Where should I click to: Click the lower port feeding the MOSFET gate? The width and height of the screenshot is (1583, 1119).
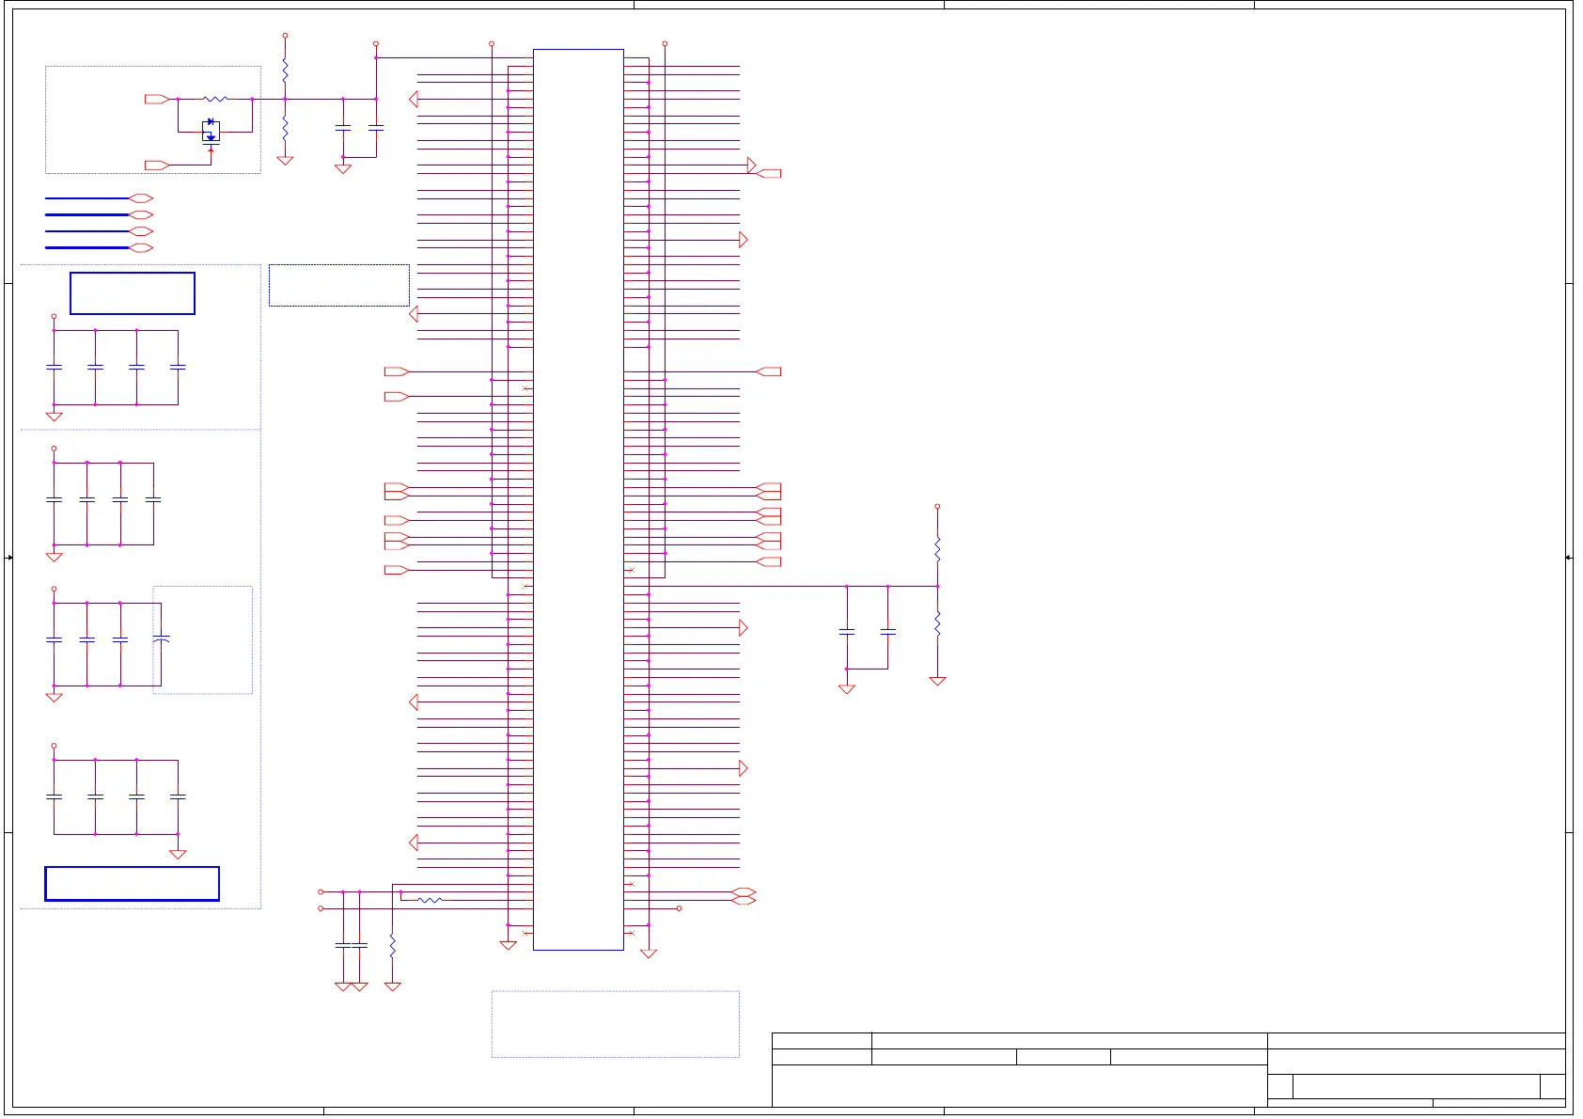[157, 165]
